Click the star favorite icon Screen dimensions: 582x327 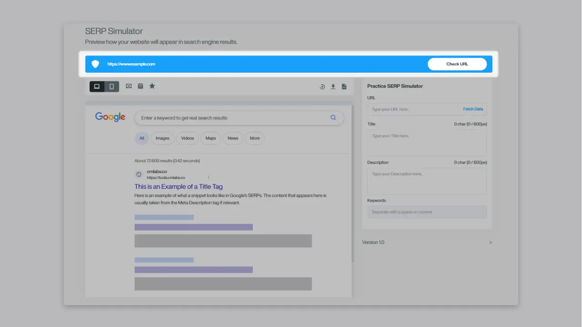tap(152, 86)
